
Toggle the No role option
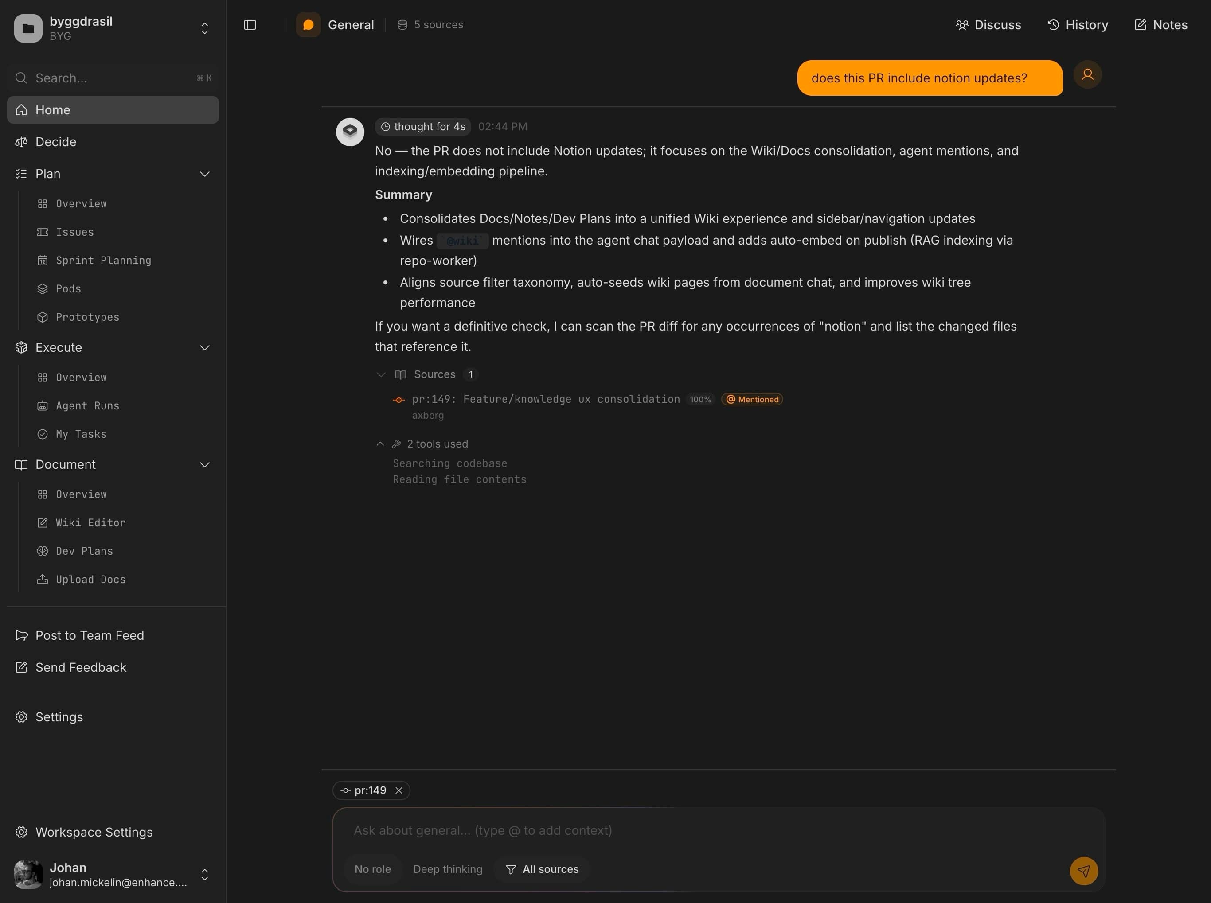pos(373,868)
